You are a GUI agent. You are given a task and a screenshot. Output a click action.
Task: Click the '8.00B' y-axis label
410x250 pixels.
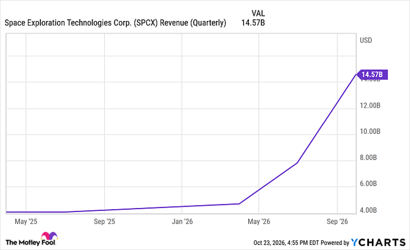[x=368, y=158]
